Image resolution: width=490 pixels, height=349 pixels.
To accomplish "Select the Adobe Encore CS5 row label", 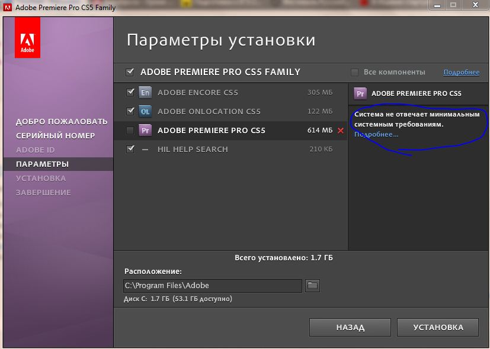I will coord(198,93).
